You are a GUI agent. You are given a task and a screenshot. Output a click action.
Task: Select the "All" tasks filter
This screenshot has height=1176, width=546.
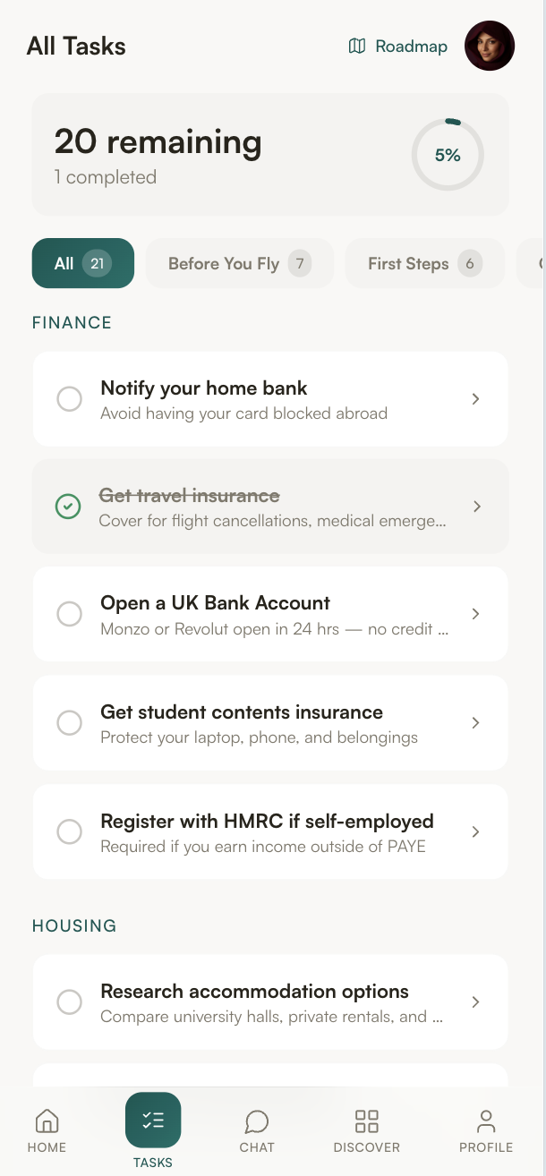[82, 263]
